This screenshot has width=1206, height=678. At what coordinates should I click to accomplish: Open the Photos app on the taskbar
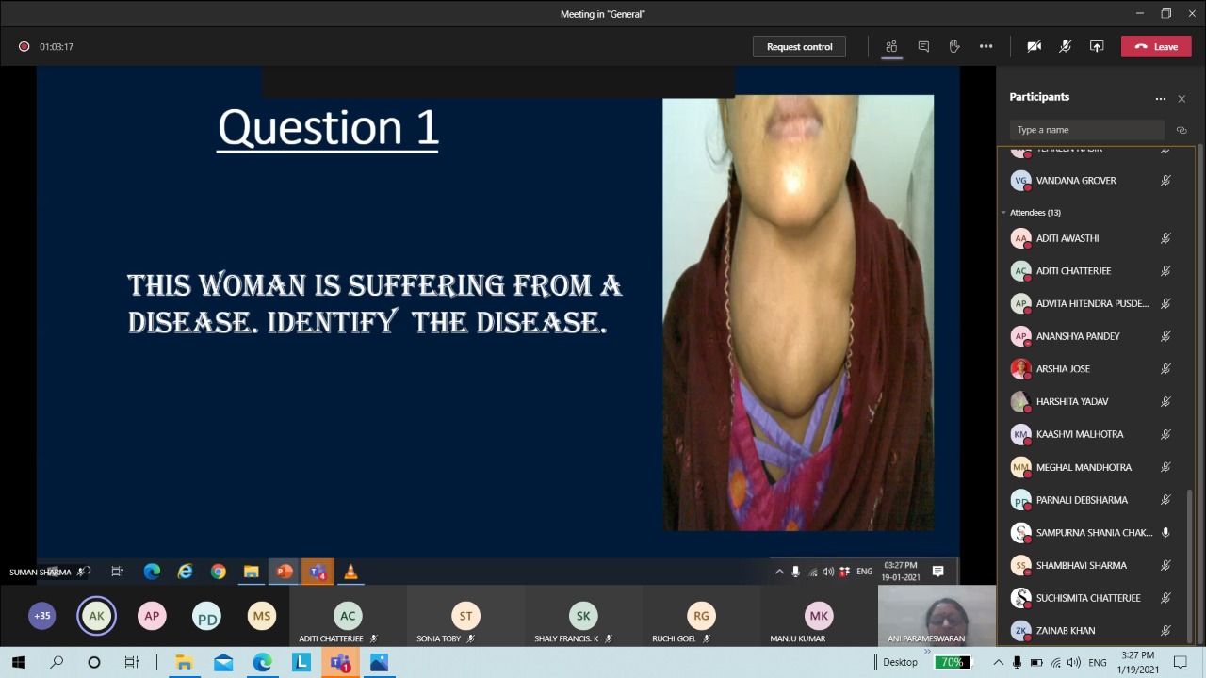pos(379,663)
